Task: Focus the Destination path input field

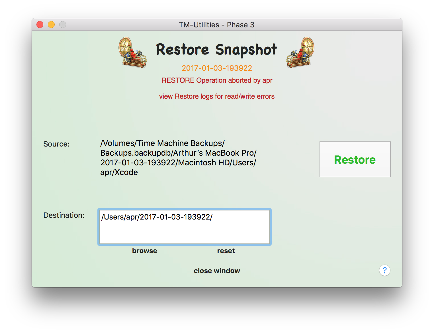Action: click(185, 227)
